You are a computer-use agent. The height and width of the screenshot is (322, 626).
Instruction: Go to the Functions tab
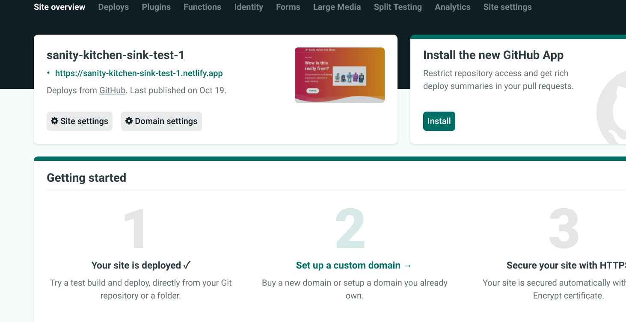tap(202, 7)
